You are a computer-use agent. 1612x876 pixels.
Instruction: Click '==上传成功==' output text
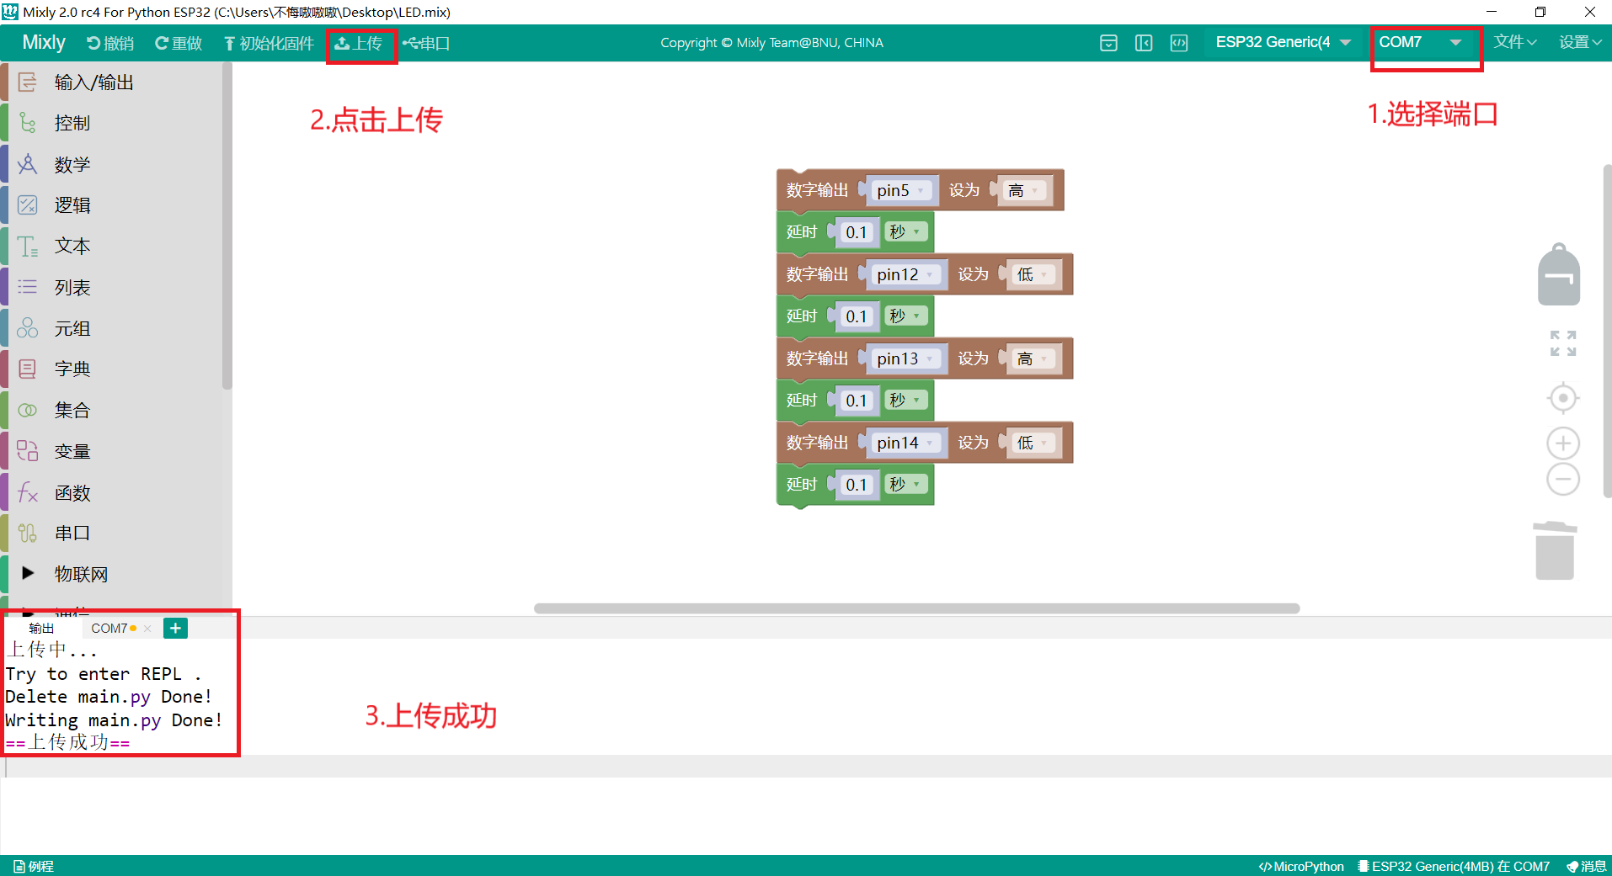[67, 742]
